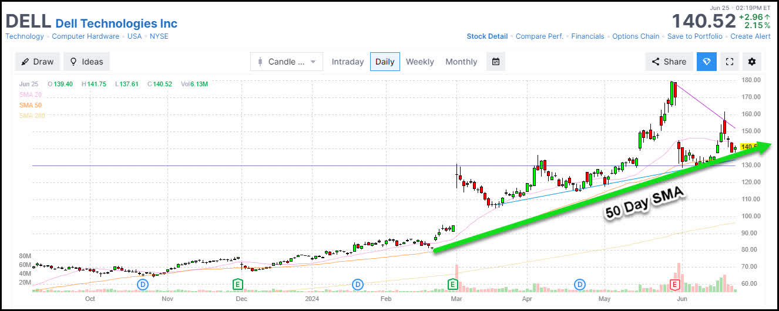Open the Technology sector link

pos(25,36)
